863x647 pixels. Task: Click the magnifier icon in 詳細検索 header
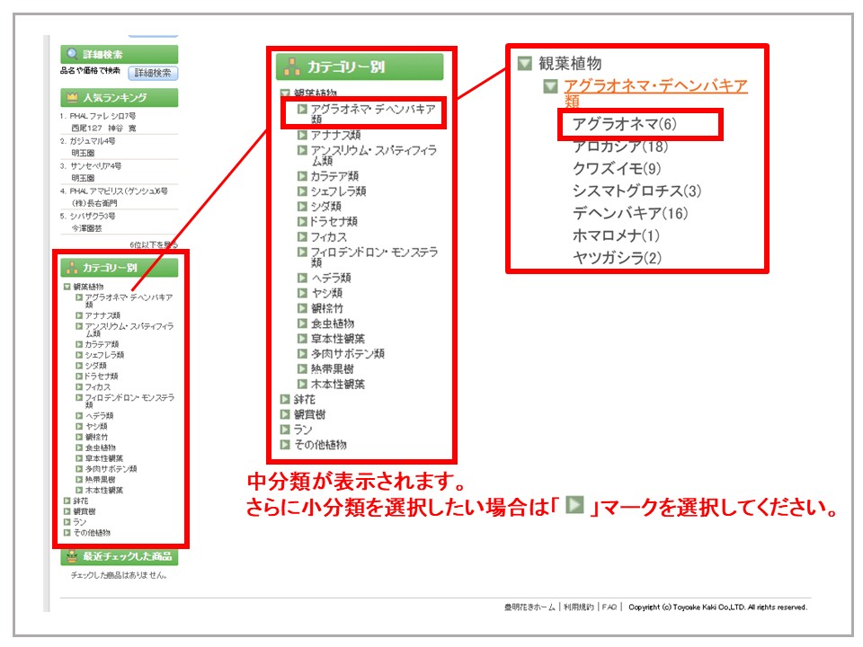(72, 55)
